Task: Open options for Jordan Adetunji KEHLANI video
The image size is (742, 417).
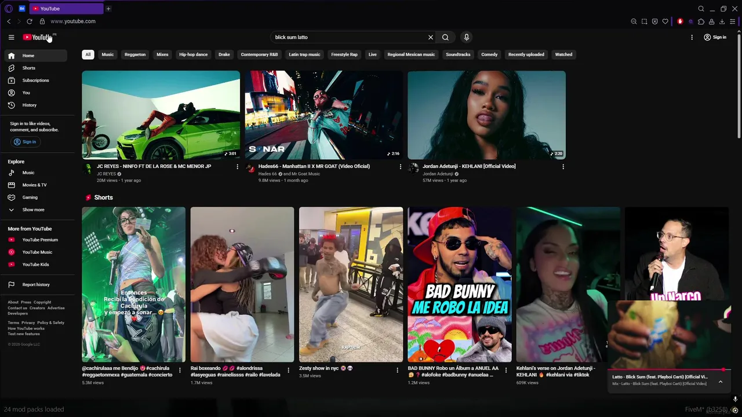Action: tap(563, 167)
